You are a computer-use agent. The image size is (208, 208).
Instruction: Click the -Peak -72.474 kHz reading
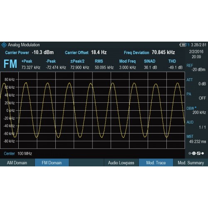click(x=56, y=64)
